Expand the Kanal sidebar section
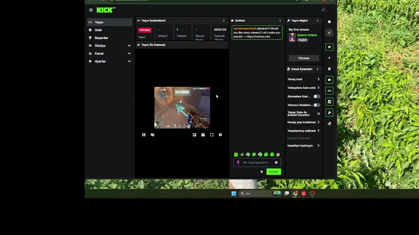Screen dimensions: 419x235 coord(110,54)
